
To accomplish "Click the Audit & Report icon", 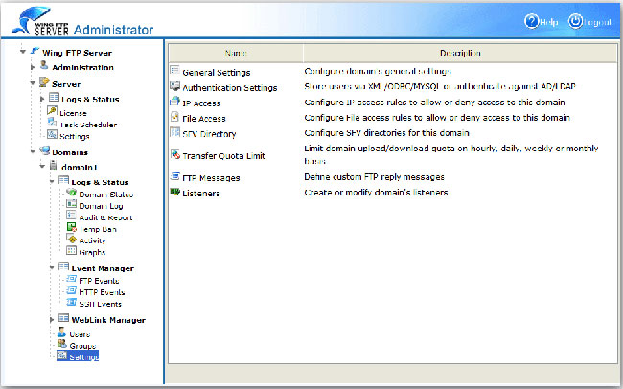I will click(72, 216).
